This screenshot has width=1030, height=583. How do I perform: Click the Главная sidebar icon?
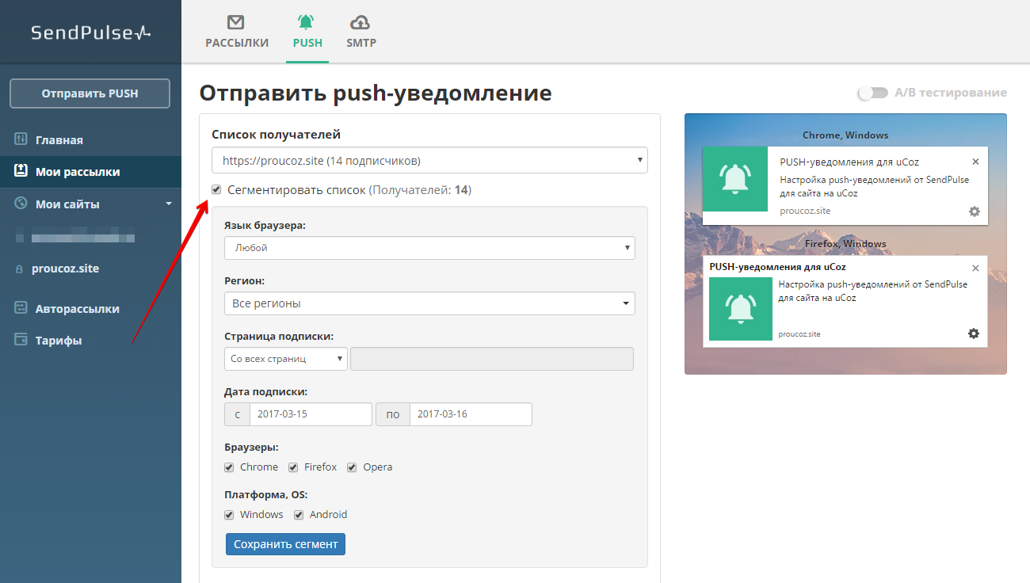click(x=21, y=139)
